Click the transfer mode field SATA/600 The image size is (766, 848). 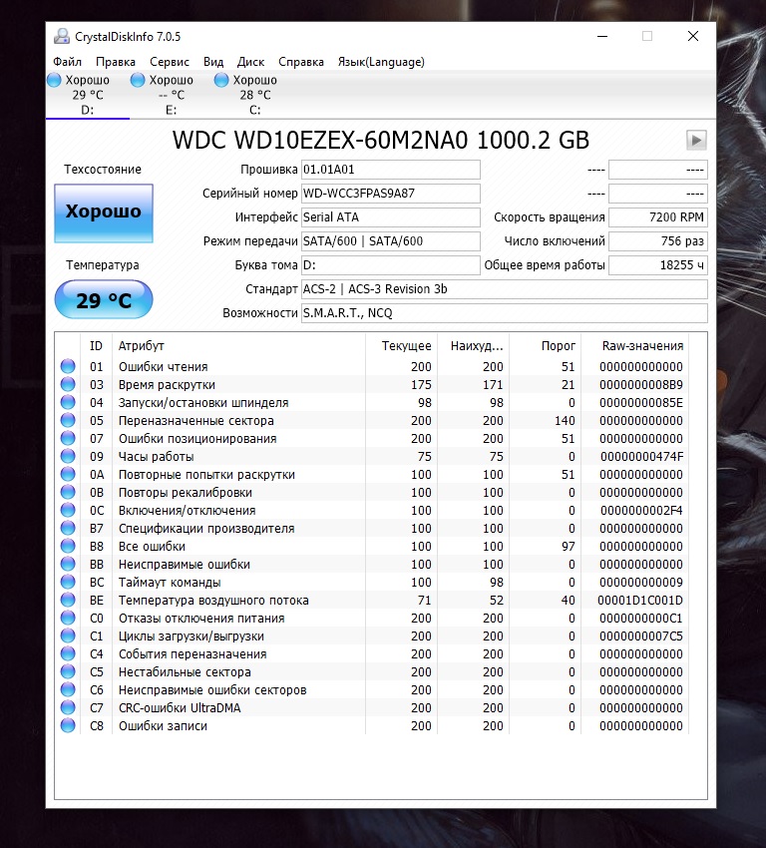tap(390, 241)
